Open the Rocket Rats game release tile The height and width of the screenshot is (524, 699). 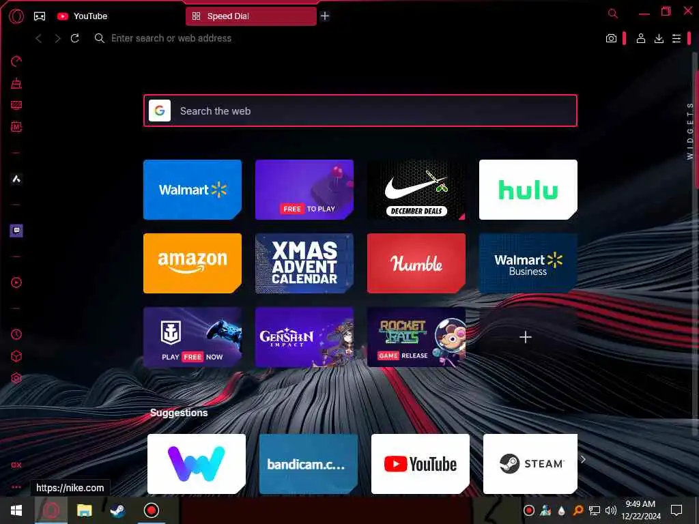pyautogui.click(x=416, y=337)
